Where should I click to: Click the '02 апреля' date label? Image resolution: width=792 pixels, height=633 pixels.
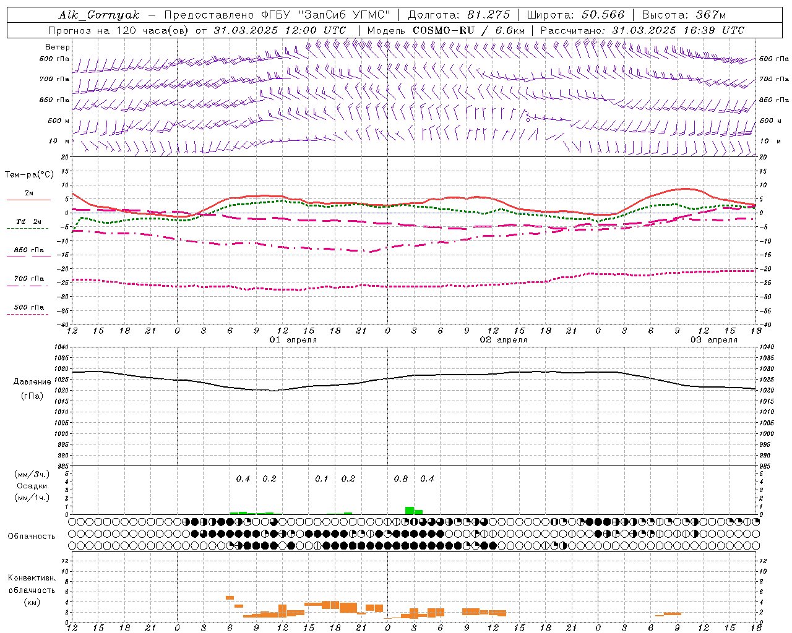[504, 340]
